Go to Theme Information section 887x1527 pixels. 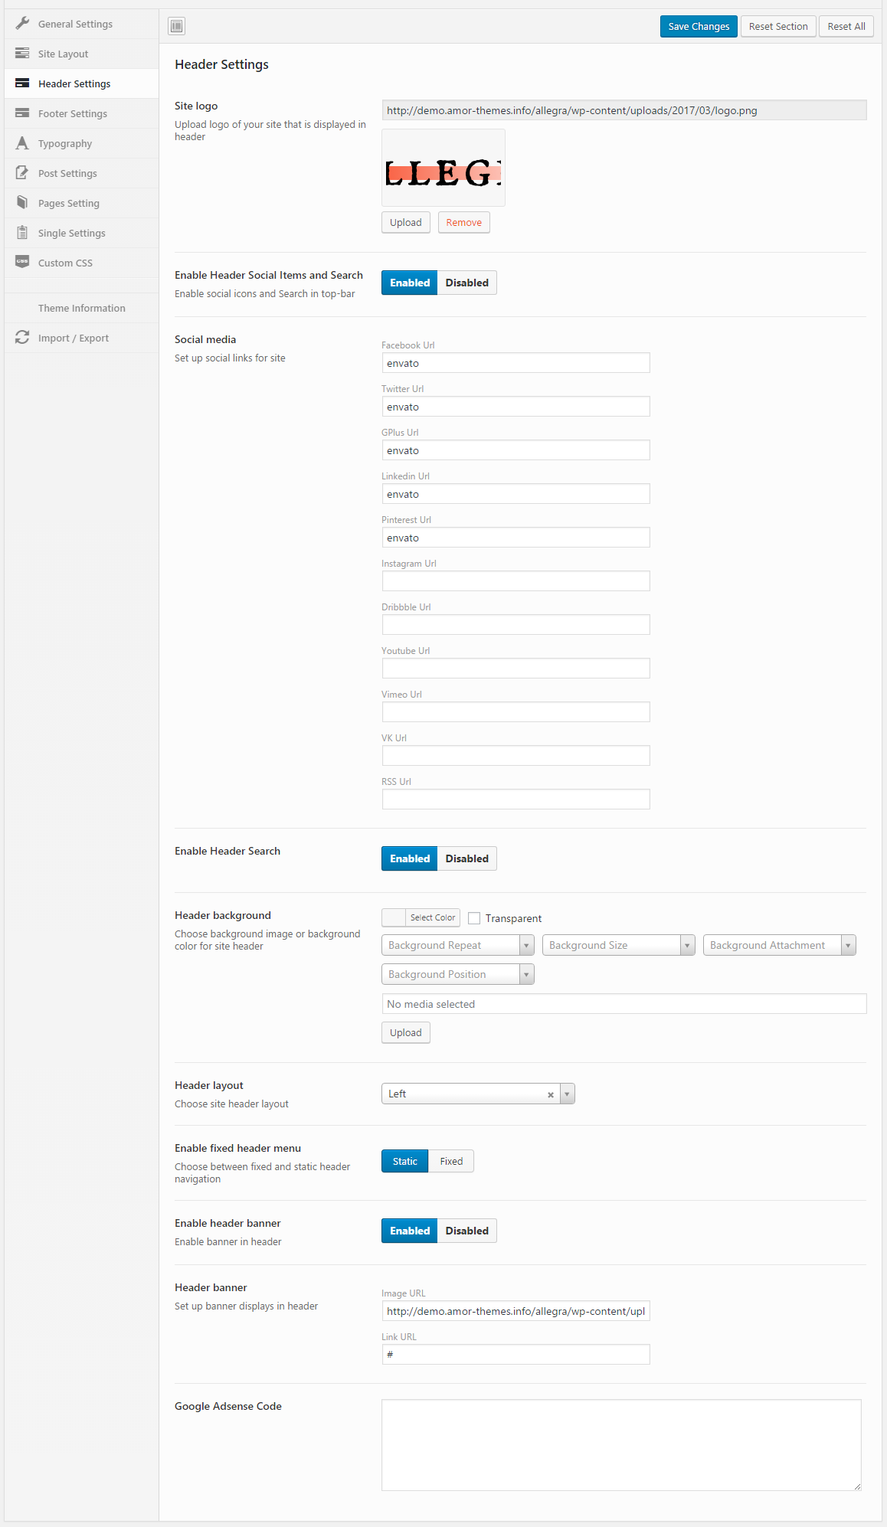(81, 308)
